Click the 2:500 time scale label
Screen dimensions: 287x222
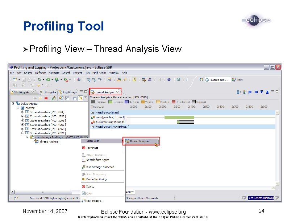tap(206, 107)
